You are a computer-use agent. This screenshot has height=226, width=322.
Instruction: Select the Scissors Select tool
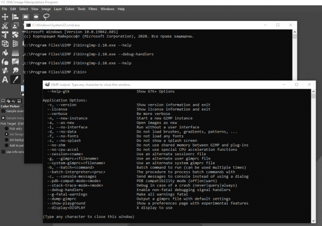(5, 26)
